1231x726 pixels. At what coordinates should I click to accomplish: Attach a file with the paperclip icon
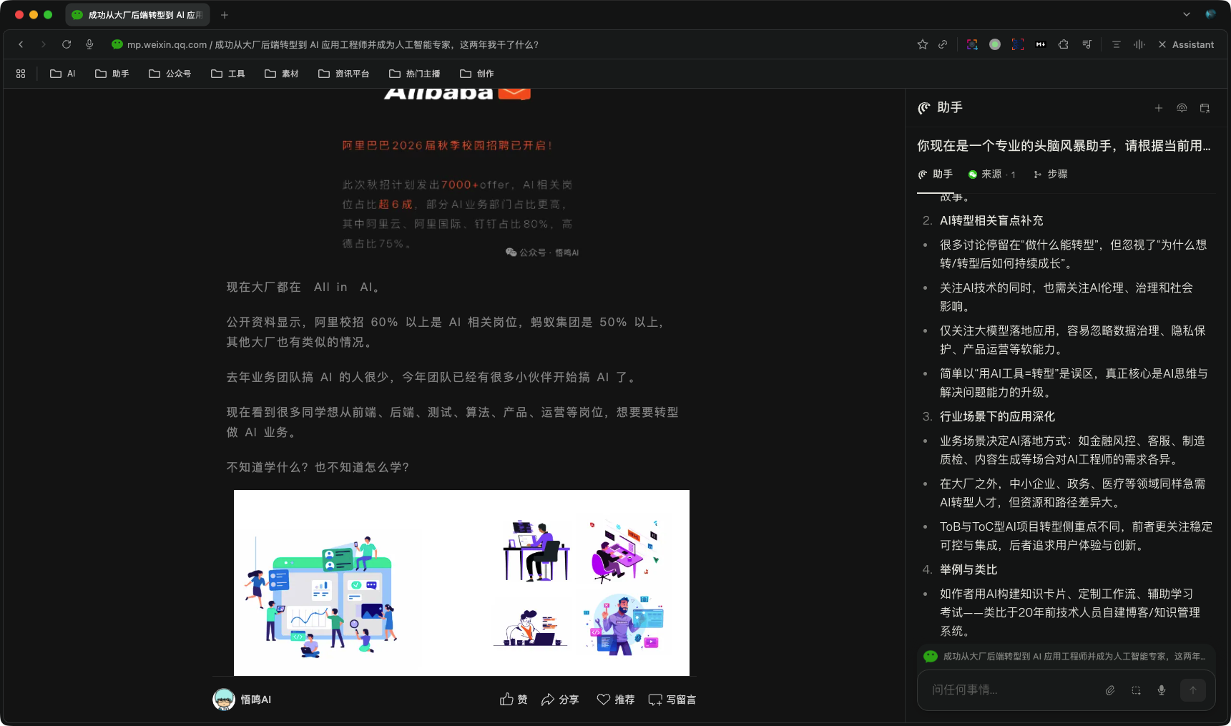[1110, 690]
